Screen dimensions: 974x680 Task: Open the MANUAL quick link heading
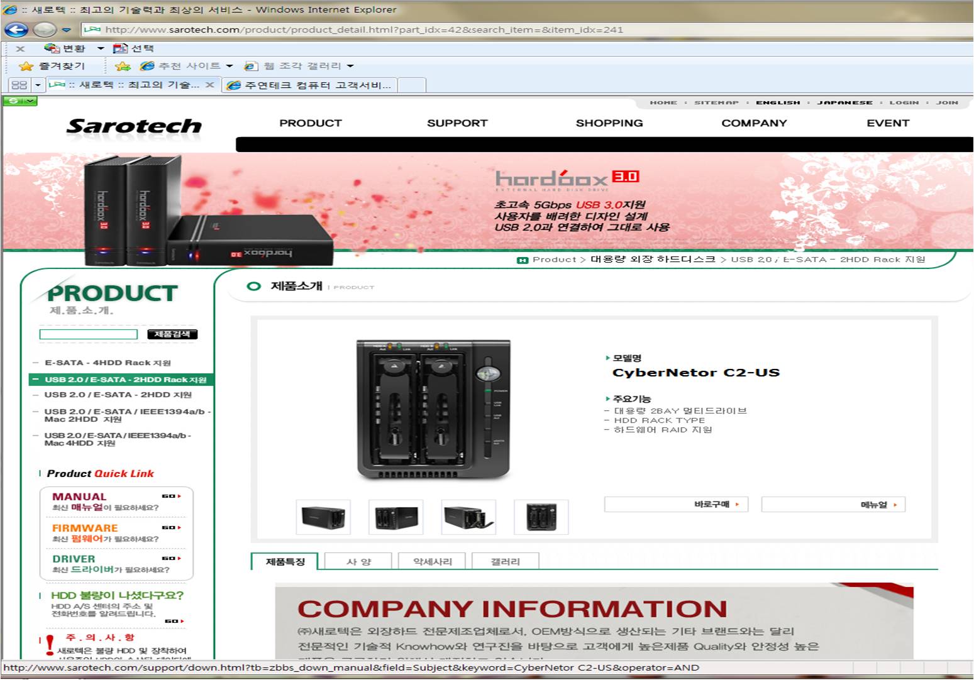point(79,496)
